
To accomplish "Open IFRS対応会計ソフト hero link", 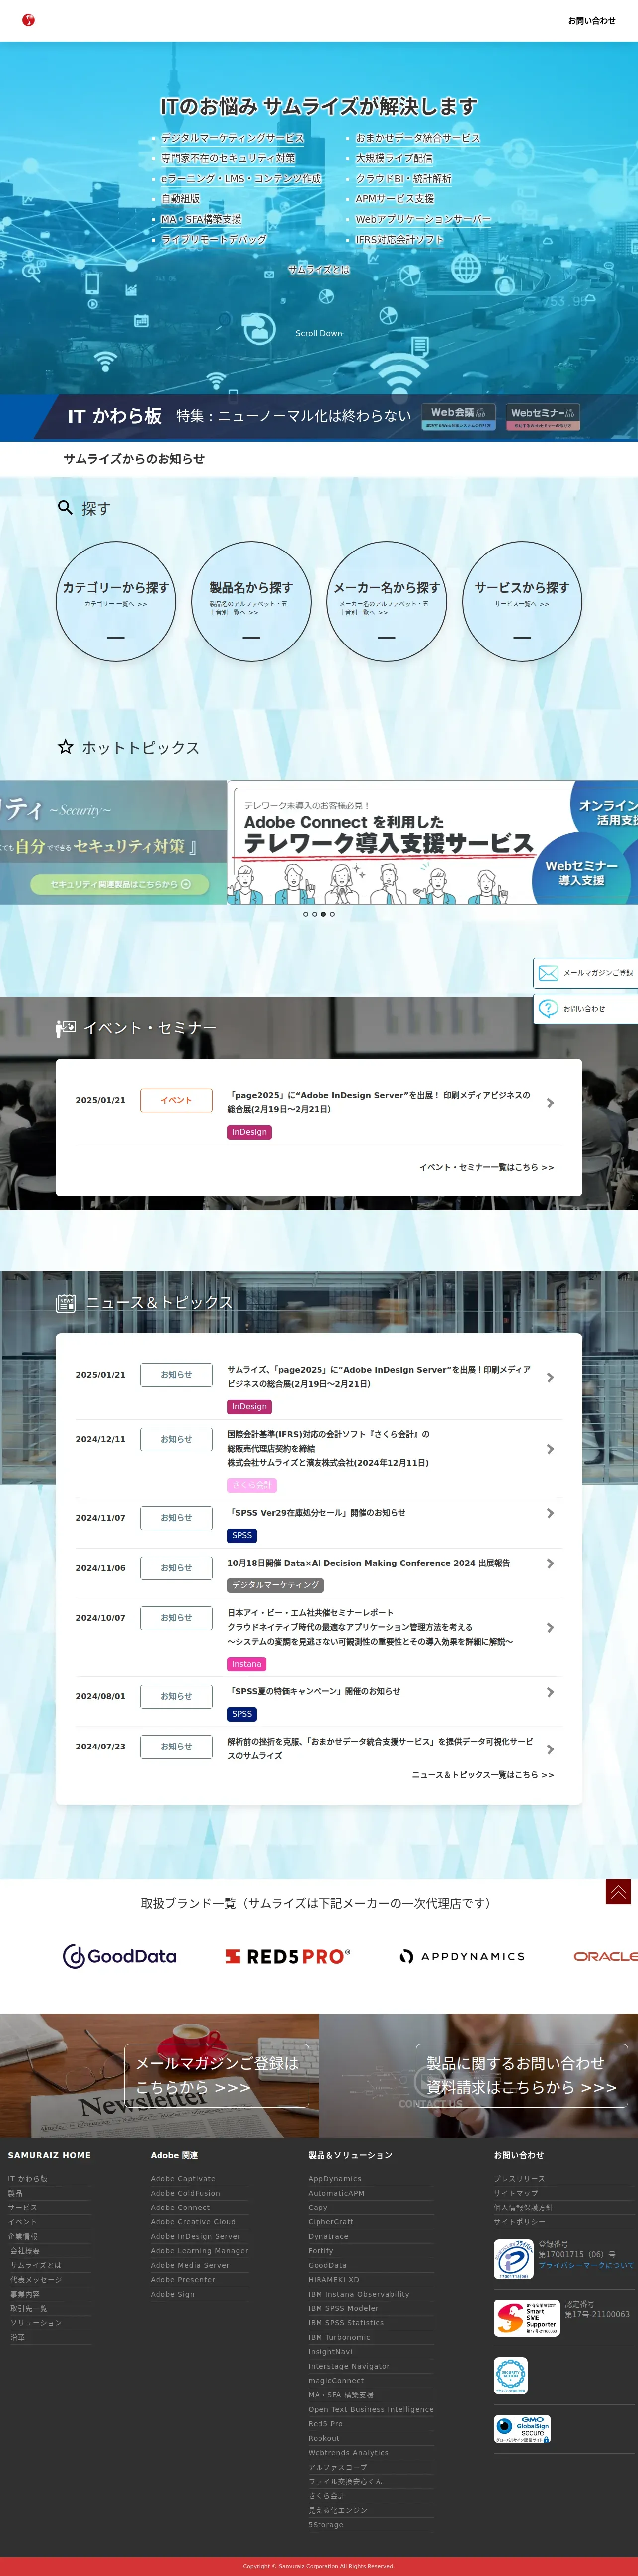I will 399,240.
